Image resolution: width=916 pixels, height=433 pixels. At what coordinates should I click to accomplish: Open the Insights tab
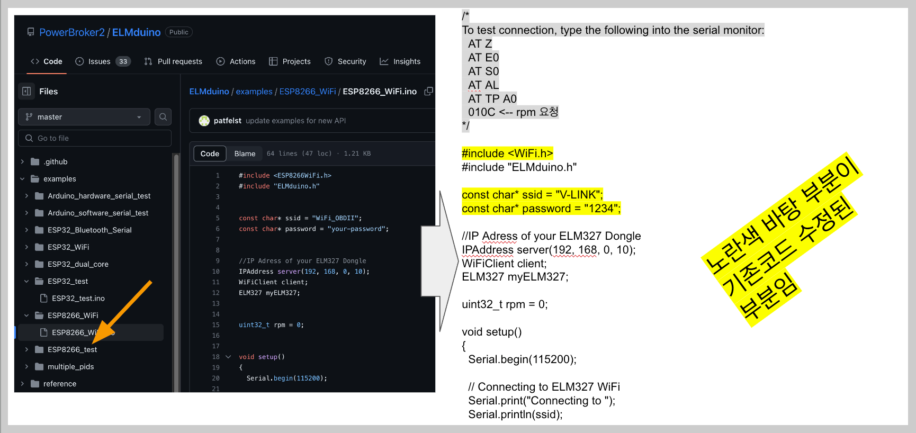pyautogui.click(x=400, y=61)
